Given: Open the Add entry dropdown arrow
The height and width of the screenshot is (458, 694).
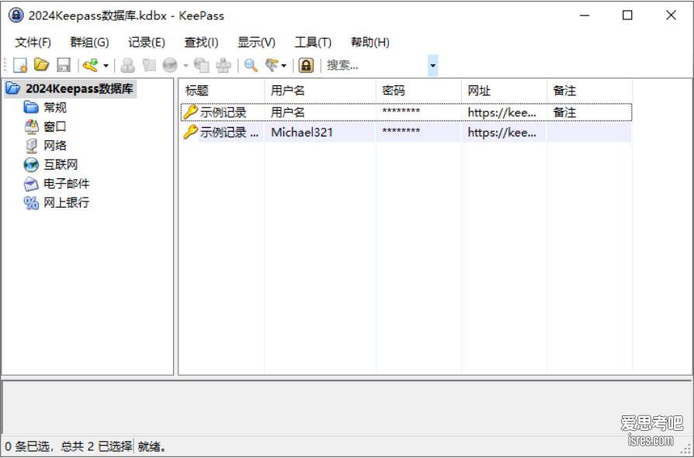Looking at the screenshot, I should pos(106,66).
